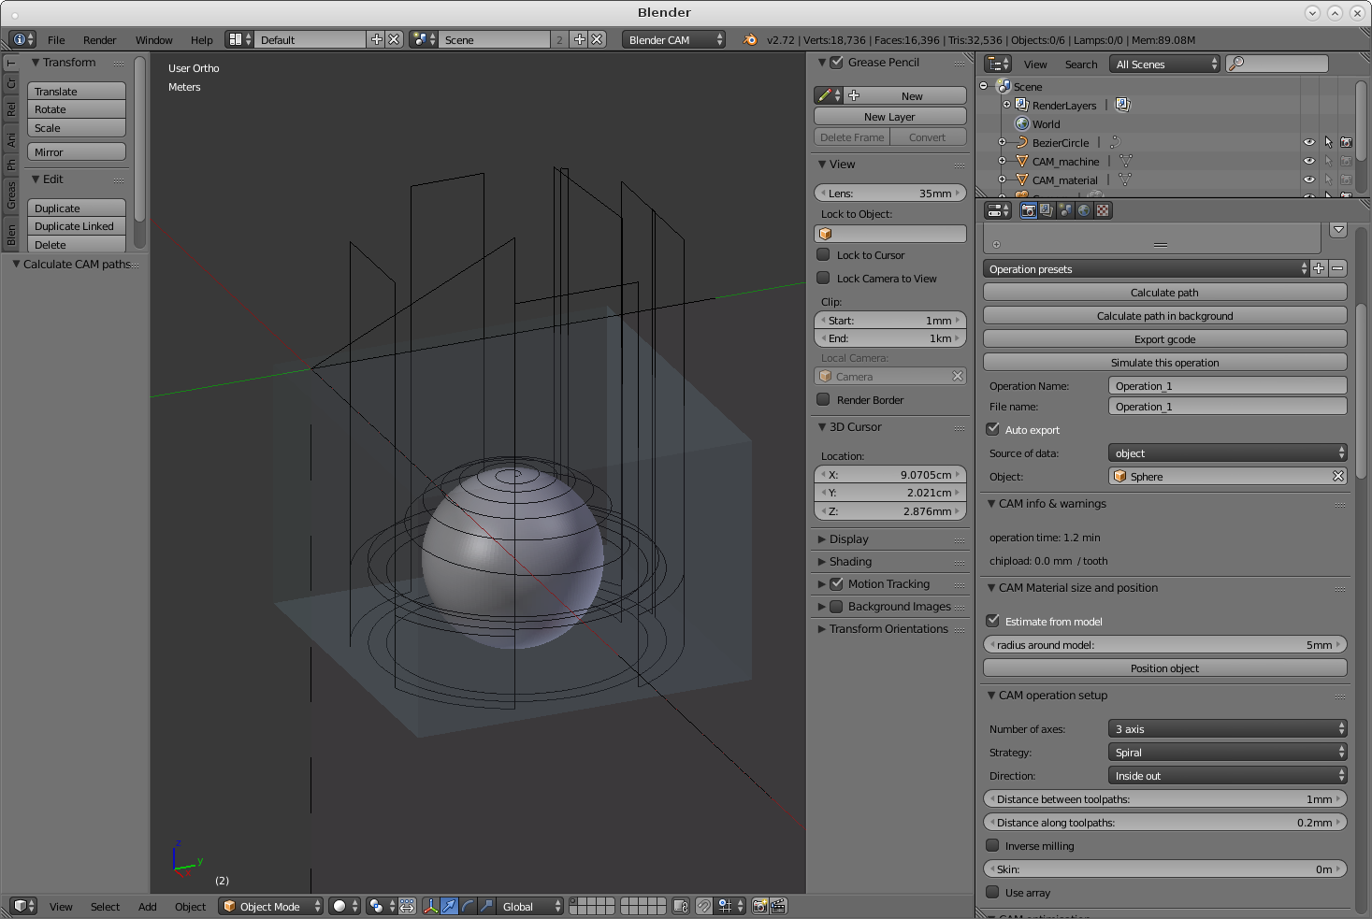The height and width of the screenshot is (919, 1372).
Task: Open the Render menu
Action: point(99,40)
